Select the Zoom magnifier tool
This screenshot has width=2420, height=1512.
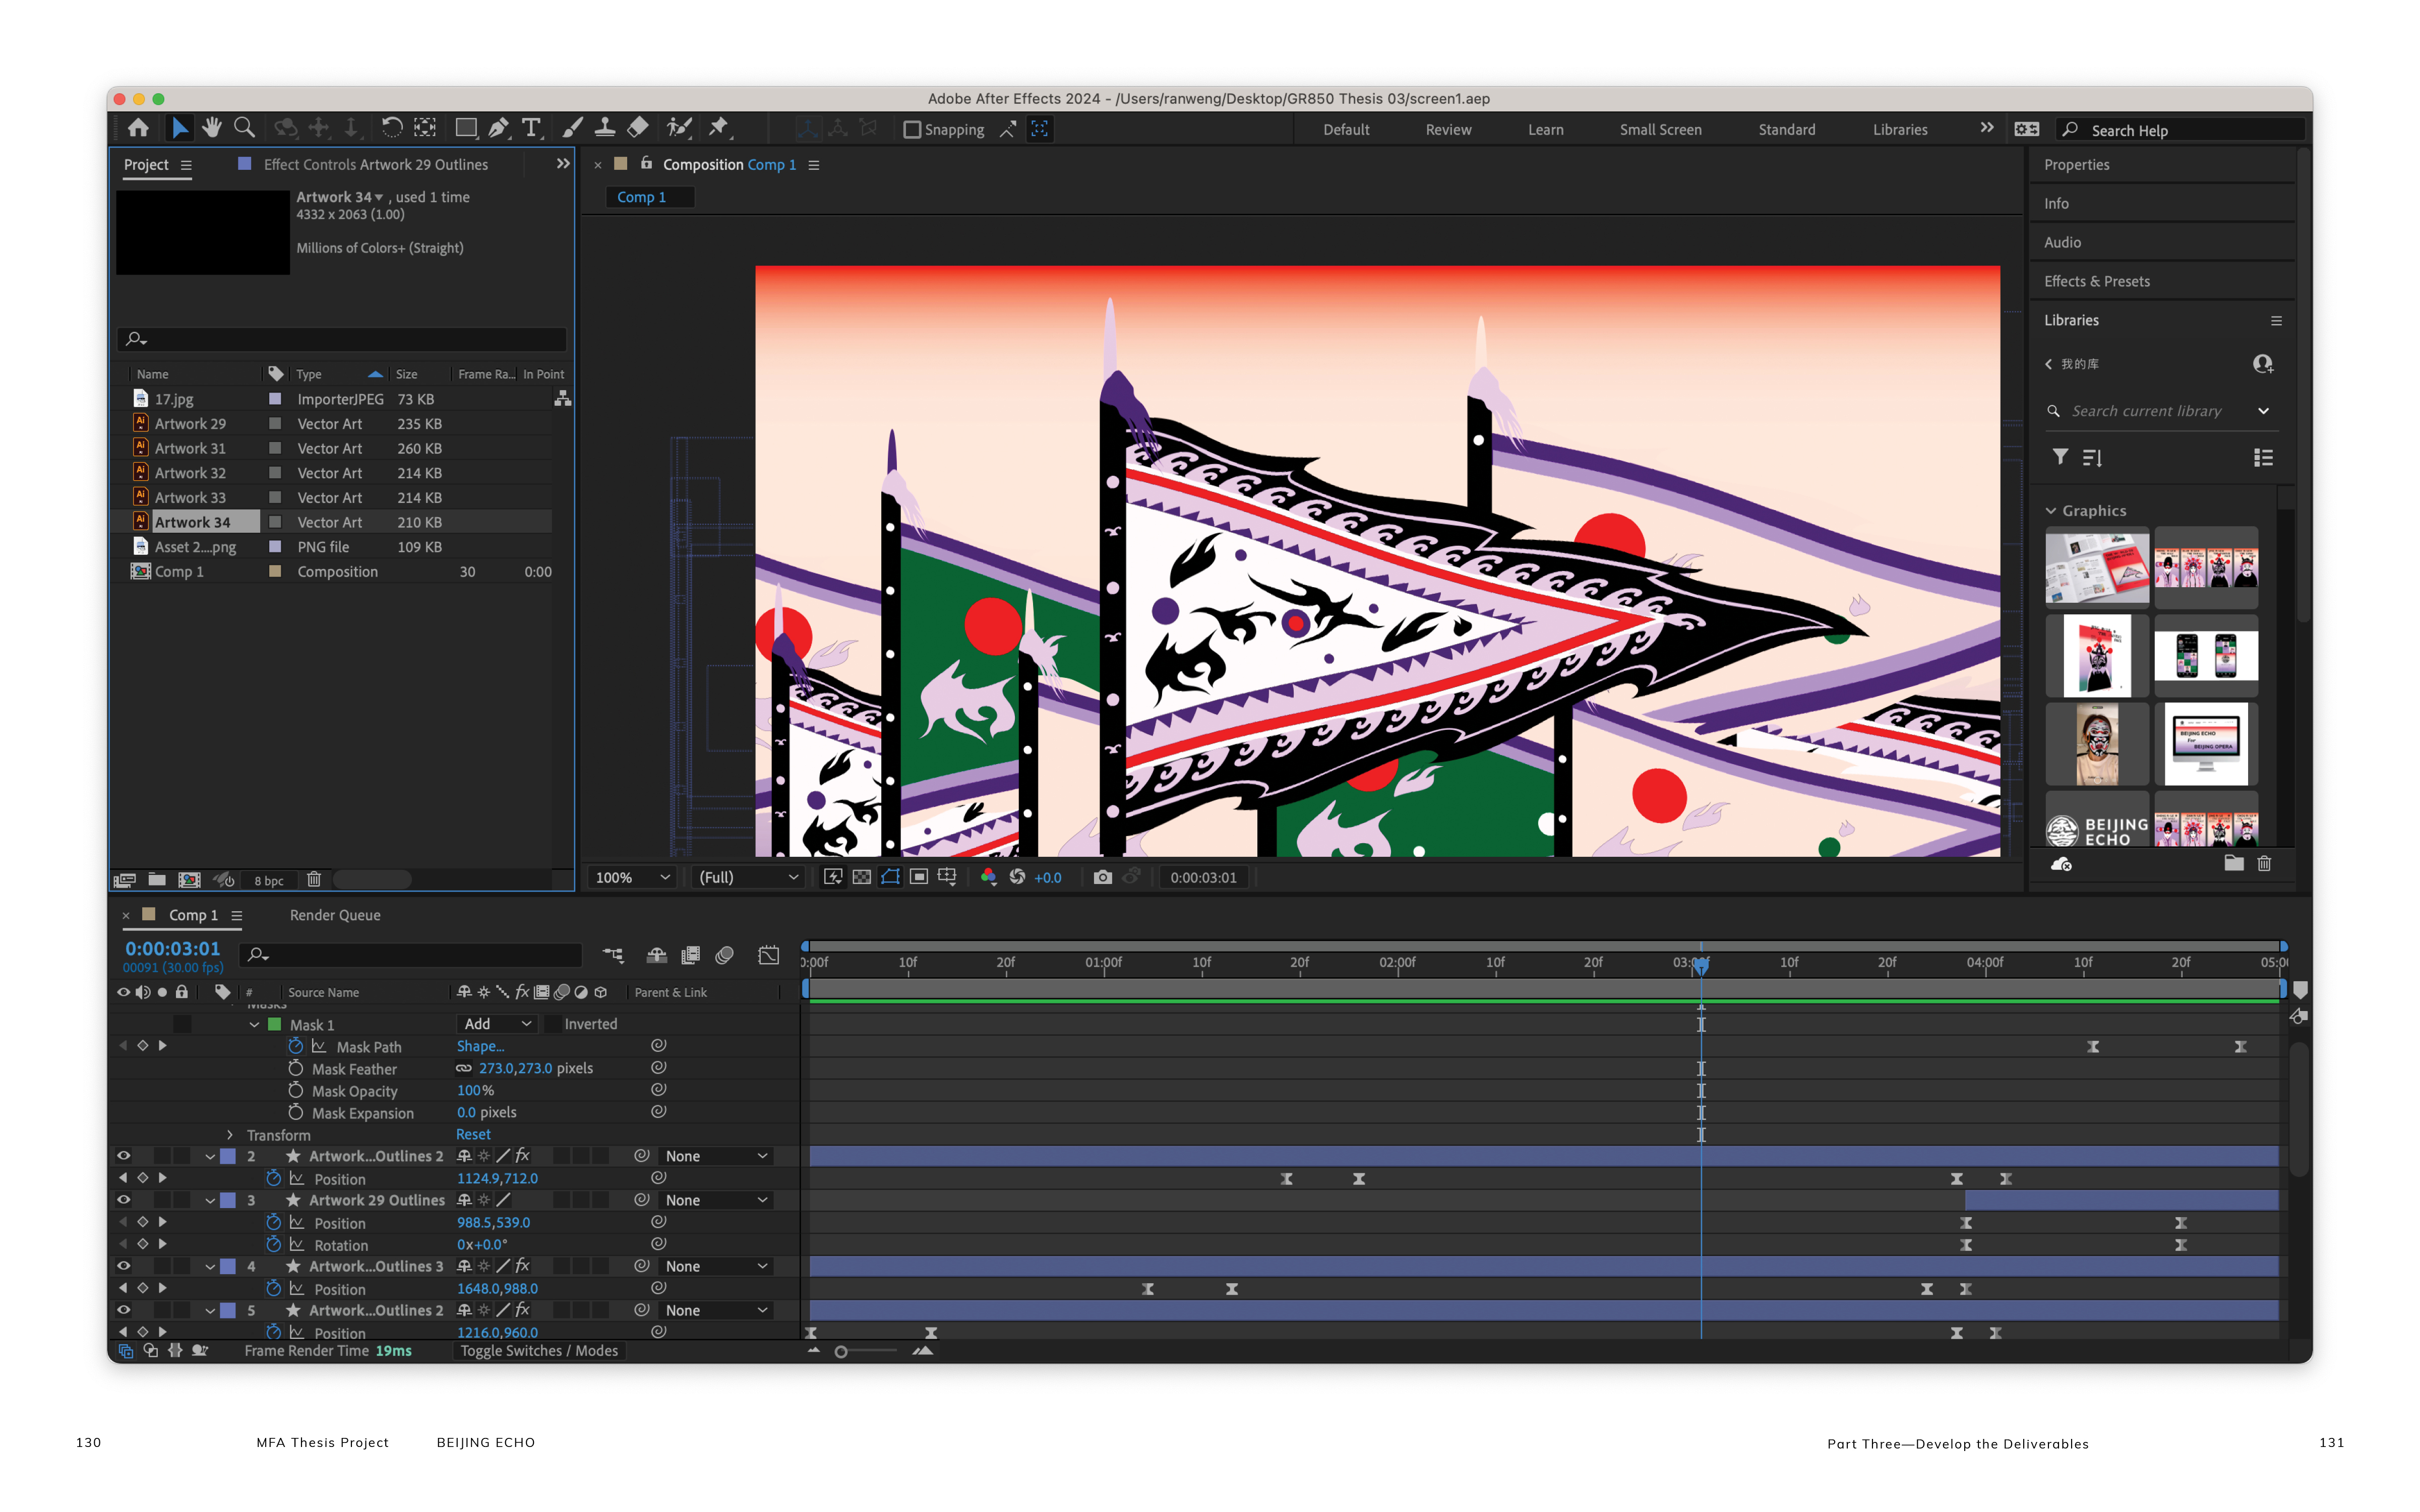tap(244, 128)
